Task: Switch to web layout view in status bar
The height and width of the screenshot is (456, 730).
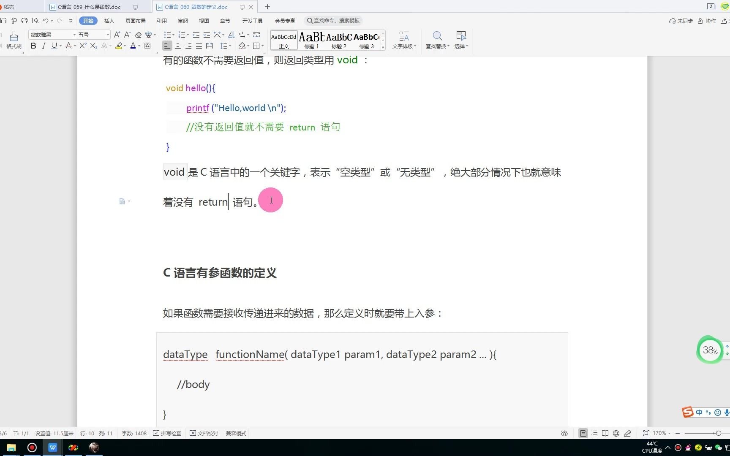Action: pos(616,433)
